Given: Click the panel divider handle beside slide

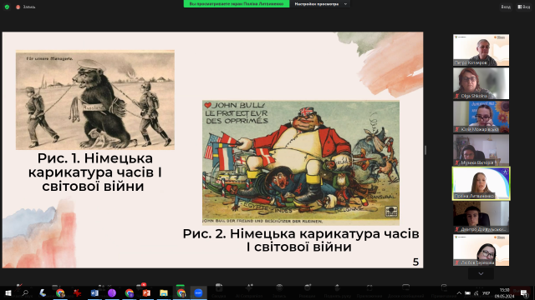Looking at the screenshot, I should [425, 150].
